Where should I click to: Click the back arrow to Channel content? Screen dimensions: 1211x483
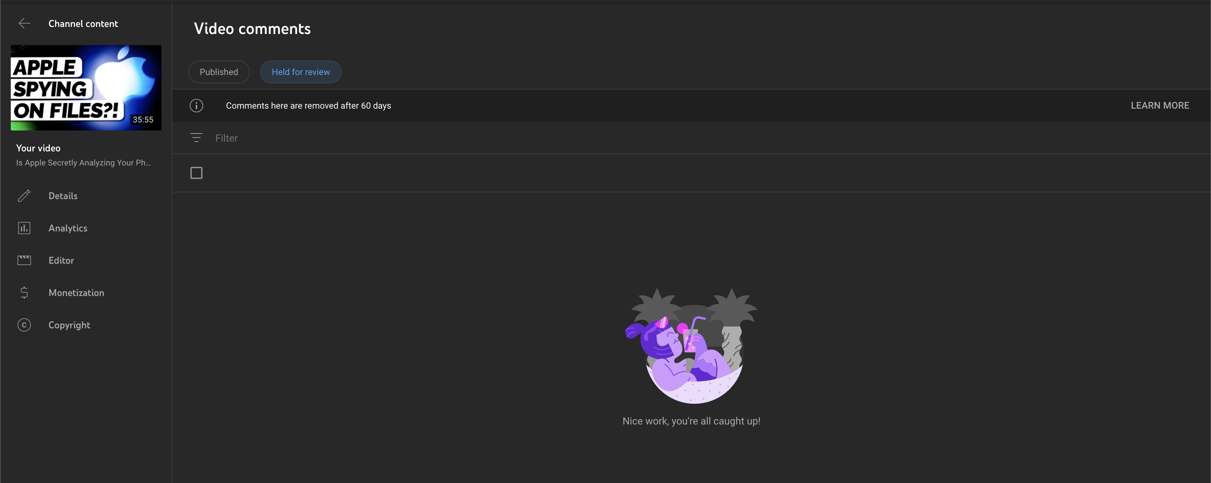coord(24,24)
